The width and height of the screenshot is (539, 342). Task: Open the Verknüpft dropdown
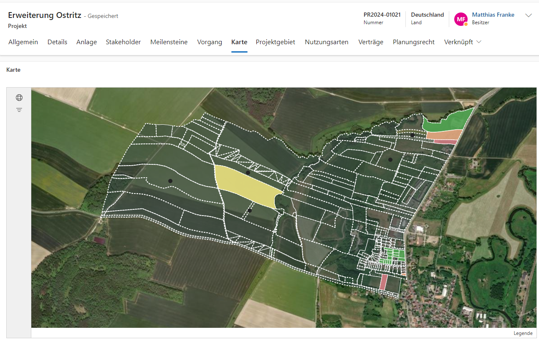pos(463,42)
